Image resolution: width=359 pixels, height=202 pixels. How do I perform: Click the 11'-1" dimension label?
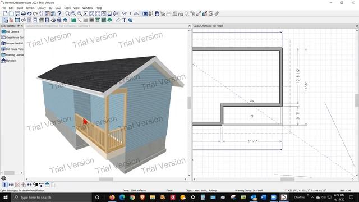pos(252,141)
